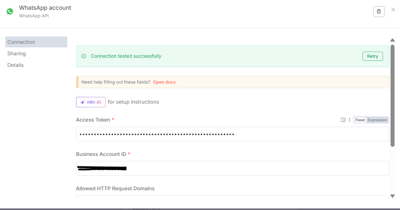Switch to the Sharing tab

click(x=16, y=53)
